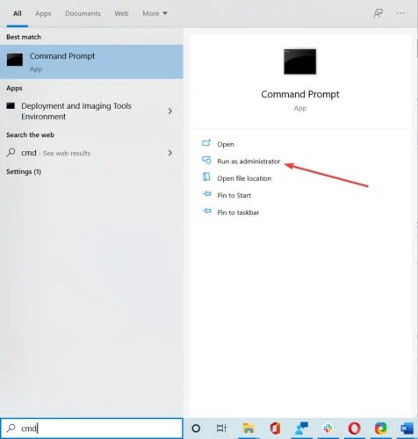The width and height of the screenshot is (418, 439).
Task: Open the three-dots options menu
Action: [x=400, y=13]
